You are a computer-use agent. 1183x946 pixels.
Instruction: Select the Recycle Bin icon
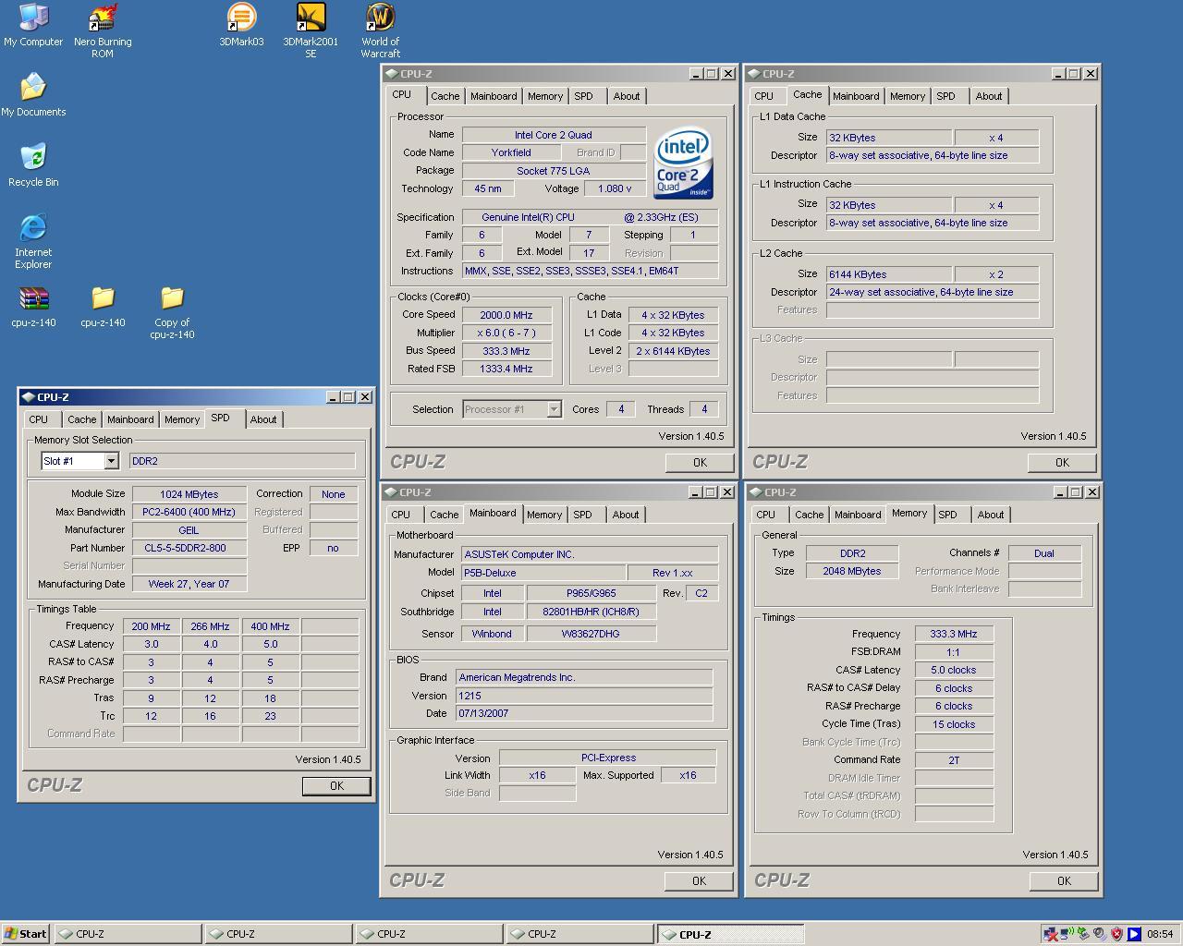[x=33, y=165]
